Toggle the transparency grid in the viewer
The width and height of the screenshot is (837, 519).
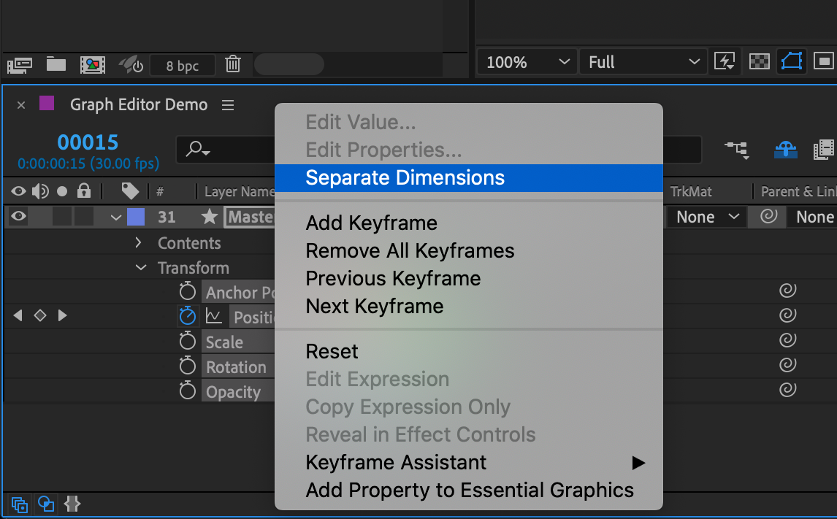758,61
